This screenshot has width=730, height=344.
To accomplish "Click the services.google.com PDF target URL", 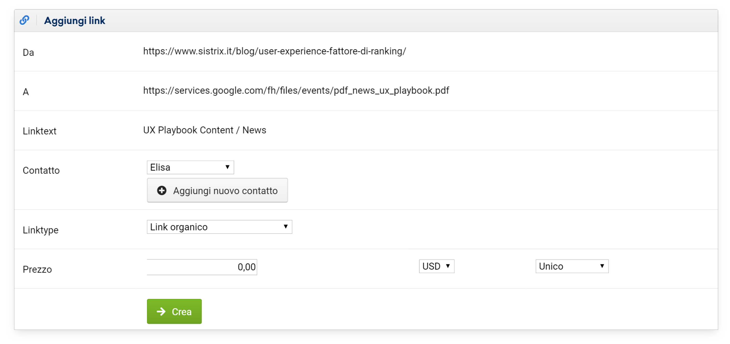I will [x=296, y=90].
